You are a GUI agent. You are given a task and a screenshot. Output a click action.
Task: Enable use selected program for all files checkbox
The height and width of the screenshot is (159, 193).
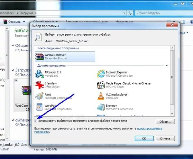pyautogui.click(x=35, y=121)
